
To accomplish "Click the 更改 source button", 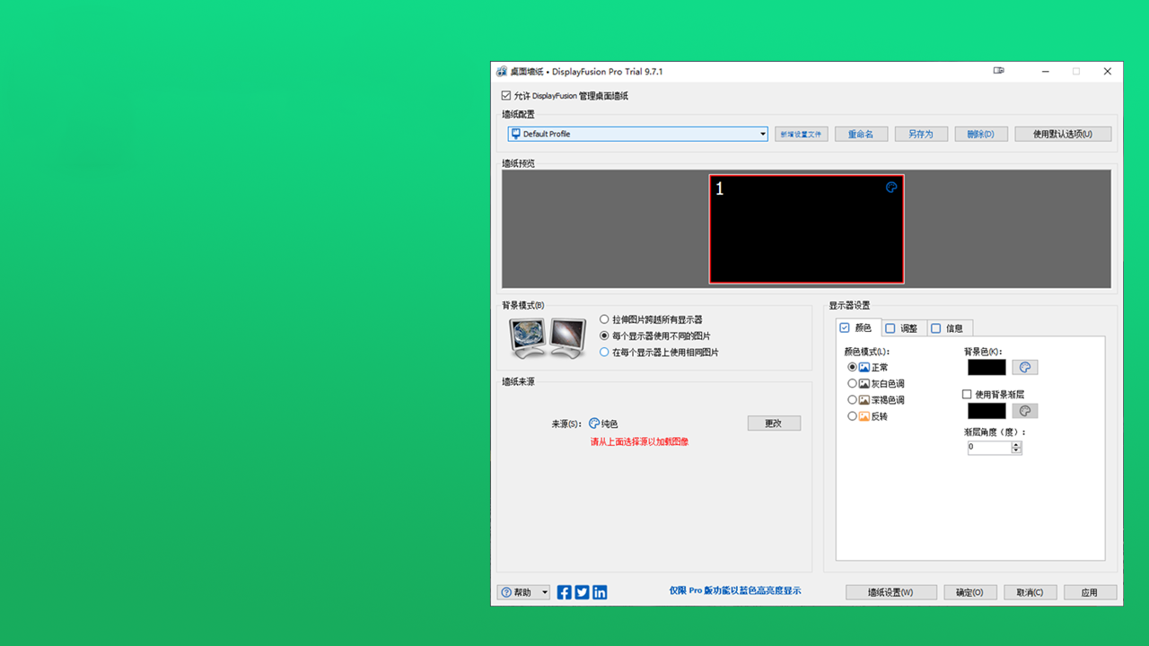I will (x=774, y=423).
